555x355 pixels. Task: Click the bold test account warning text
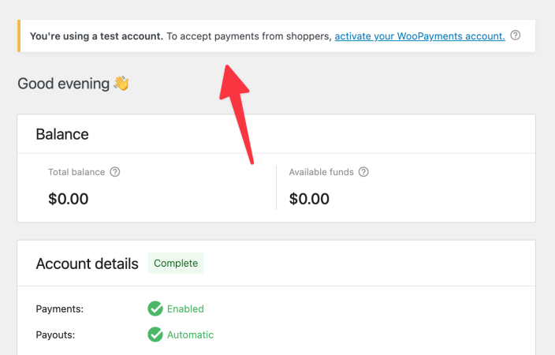point(96,36)
